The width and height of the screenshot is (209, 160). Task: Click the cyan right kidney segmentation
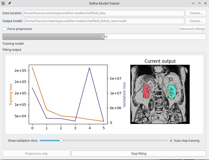tap(172, 91)
